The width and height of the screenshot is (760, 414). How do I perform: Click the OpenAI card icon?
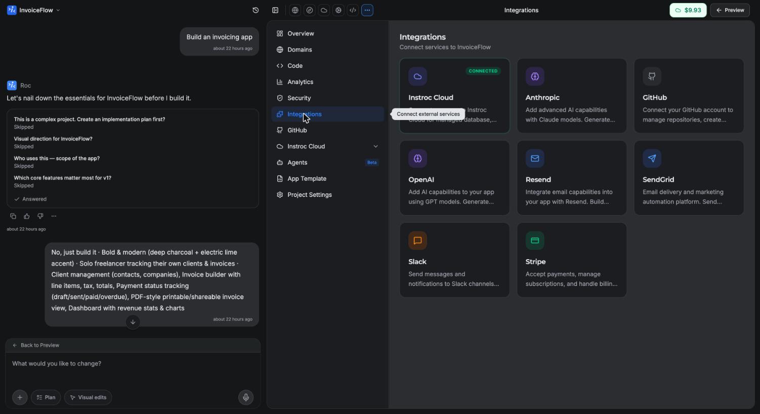[x=417, y=158]
